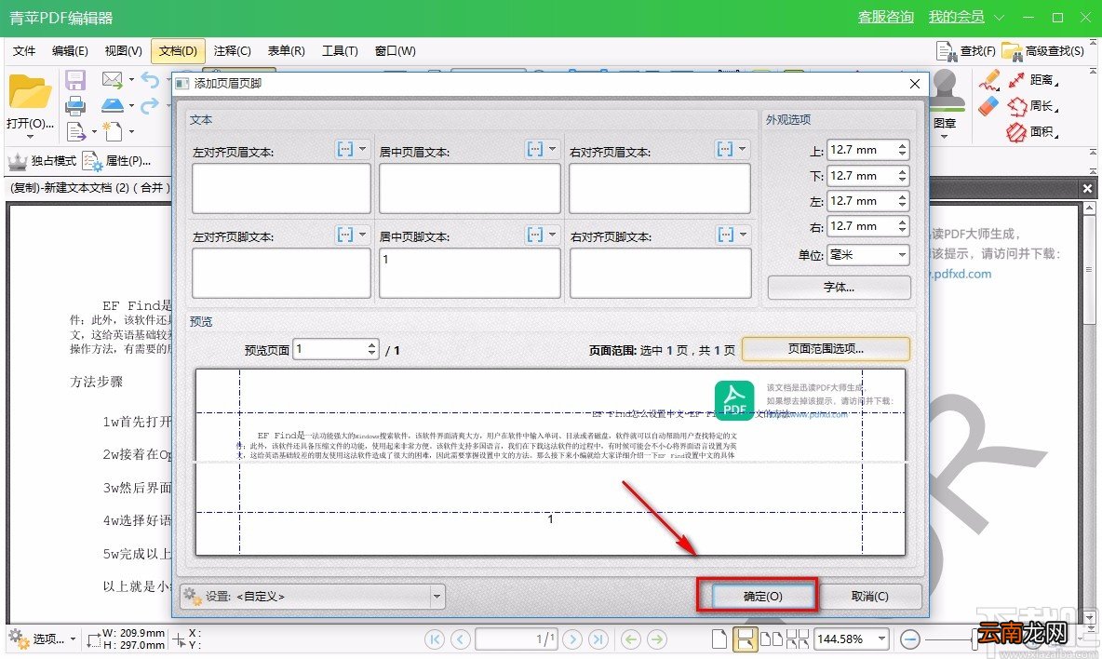Open the Tools (工具) menu
The image size is (1102, 659).
point(340,51)
